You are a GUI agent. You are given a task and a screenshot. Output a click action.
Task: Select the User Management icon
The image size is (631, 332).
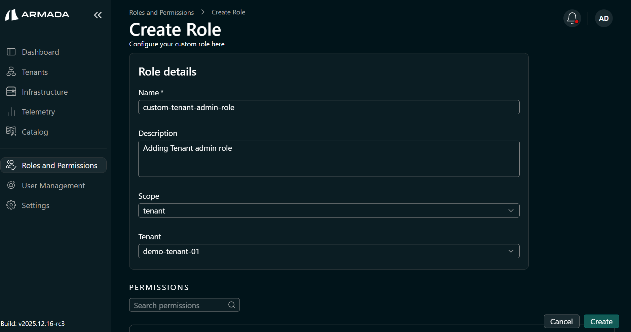click(11, 185)
